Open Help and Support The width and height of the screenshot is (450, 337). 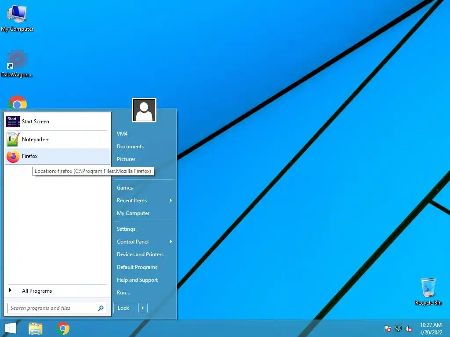pos(137,280)
